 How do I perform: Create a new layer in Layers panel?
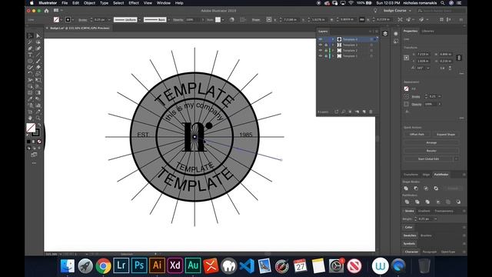(364, 112)
